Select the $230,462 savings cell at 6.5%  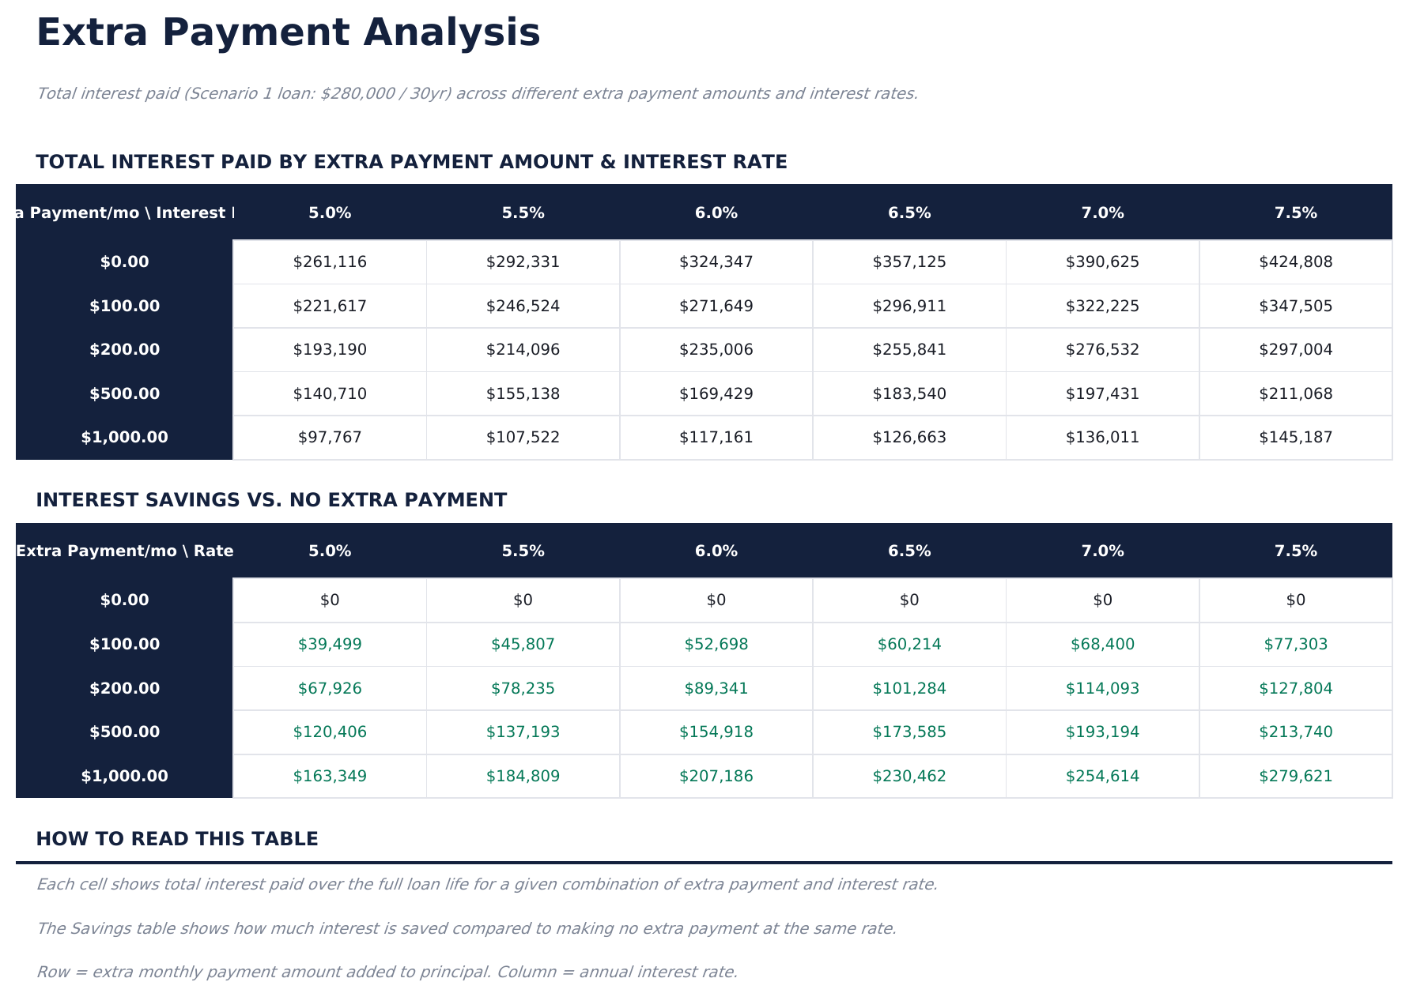[909, 775]
